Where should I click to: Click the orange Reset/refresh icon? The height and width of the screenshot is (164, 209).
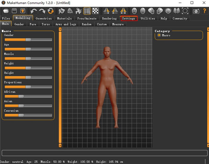pos(51,11)
